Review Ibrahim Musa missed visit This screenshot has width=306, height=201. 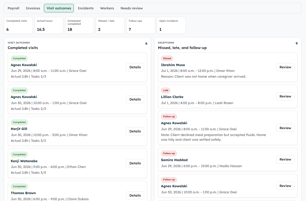(285, 67)
